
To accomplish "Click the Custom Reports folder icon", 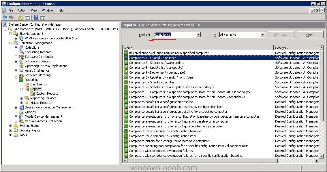I will pyautogui.click(x=32, y=93).
